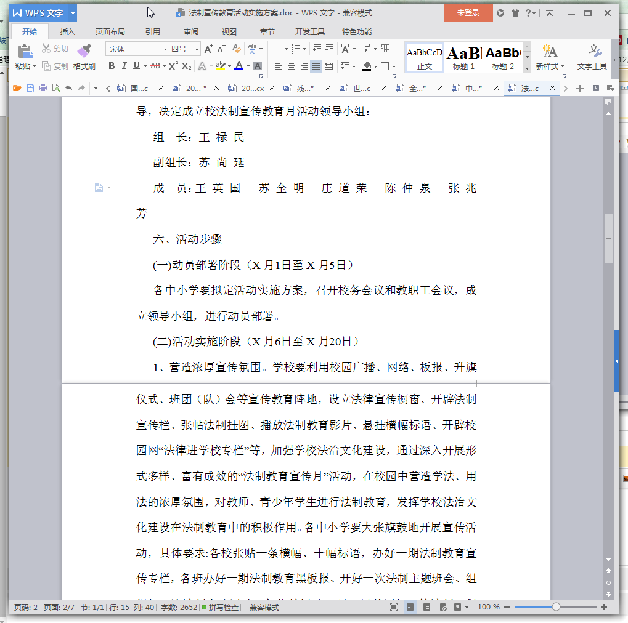The image size is (628, 623).
Task: Save document with the floppy disk icon
Action: (x=30, y=88)
